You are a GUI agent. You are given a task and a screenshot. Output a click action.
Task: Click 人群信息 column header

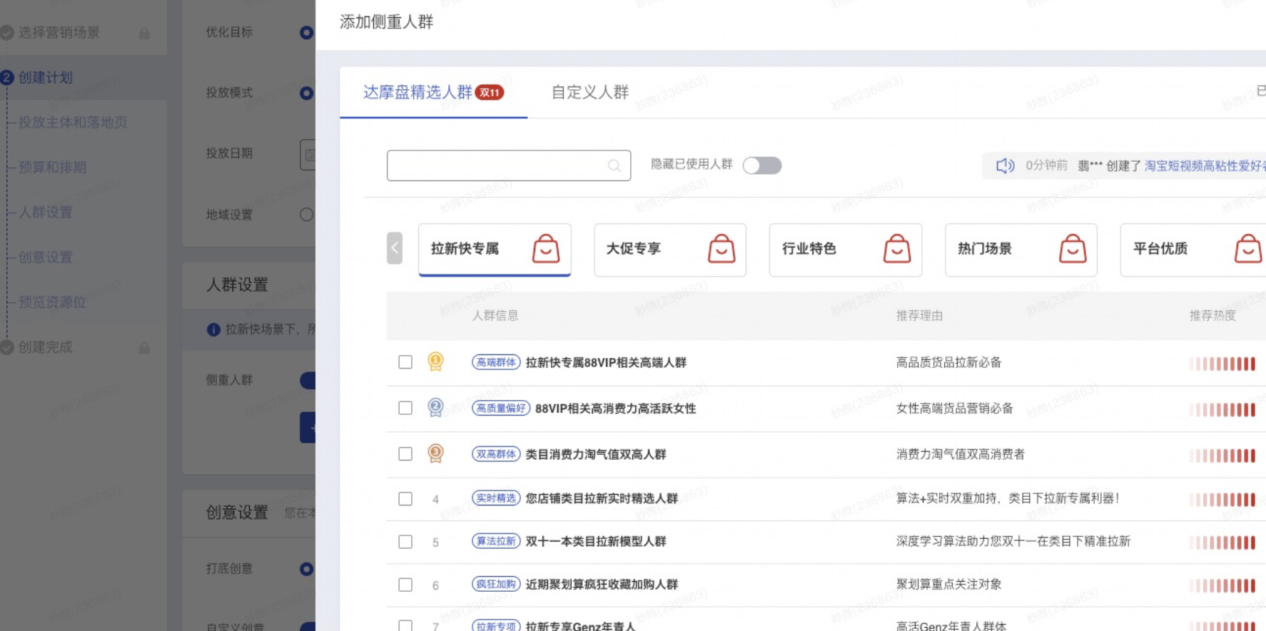(x=495, y=315)
